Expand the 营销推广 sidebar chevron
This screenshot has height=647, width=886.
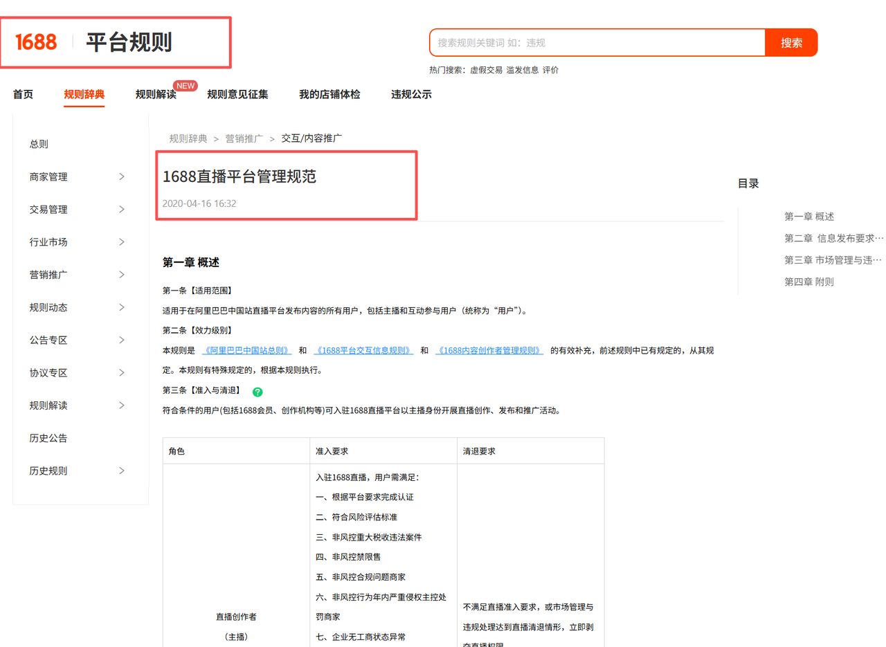122,275
